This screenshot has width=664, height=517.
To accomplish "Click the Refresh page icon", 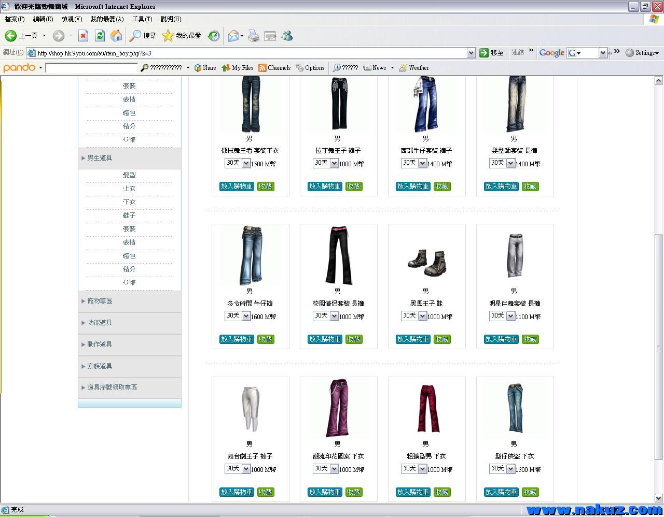I will (100, 36).
